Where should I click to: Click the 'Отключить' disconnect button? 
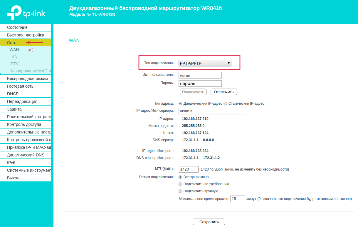223,92
